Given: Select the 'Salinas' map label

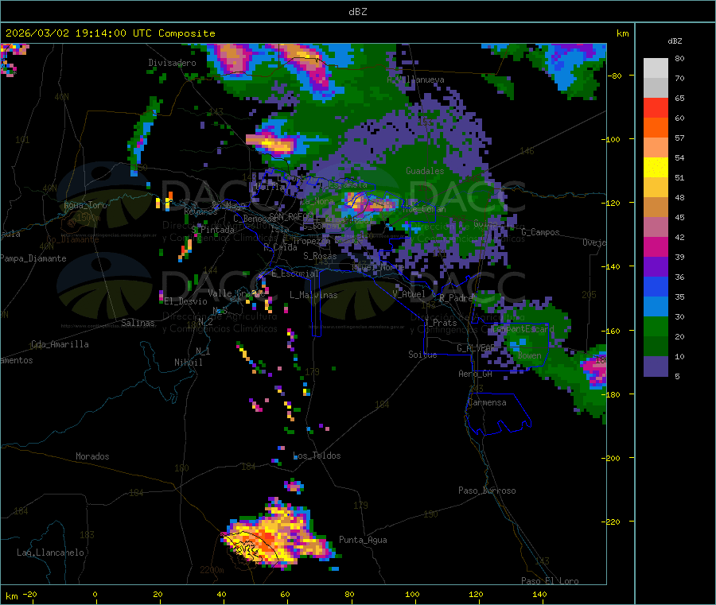Looking at the screenshot, I should pyautogui.click(x=138, y=323).
